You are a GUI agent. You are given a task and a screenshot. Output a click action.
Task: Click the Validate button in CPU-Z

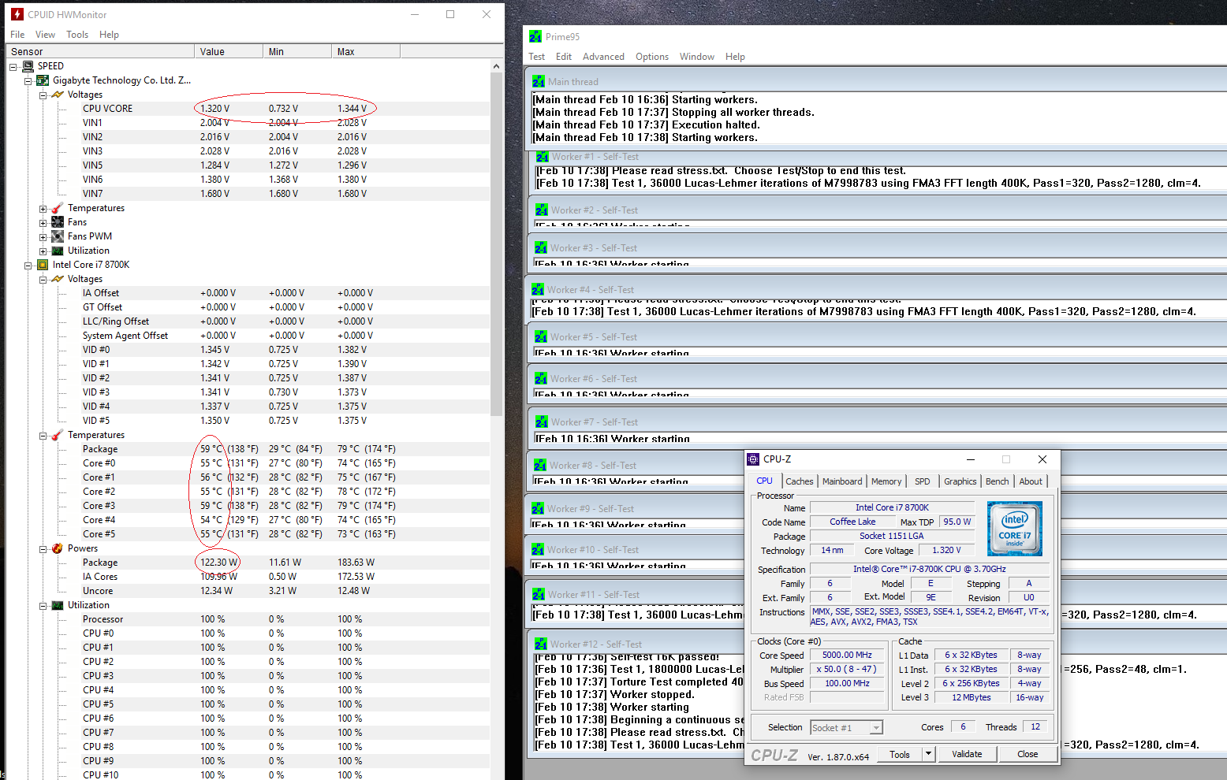click(x=967, y=754)
